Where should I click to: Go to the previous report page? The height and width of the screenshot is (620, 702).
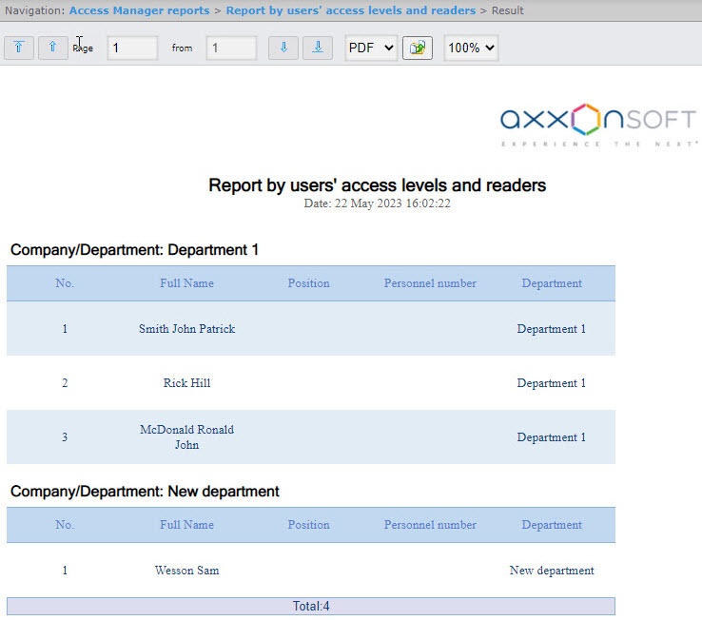tap(53, 48)
